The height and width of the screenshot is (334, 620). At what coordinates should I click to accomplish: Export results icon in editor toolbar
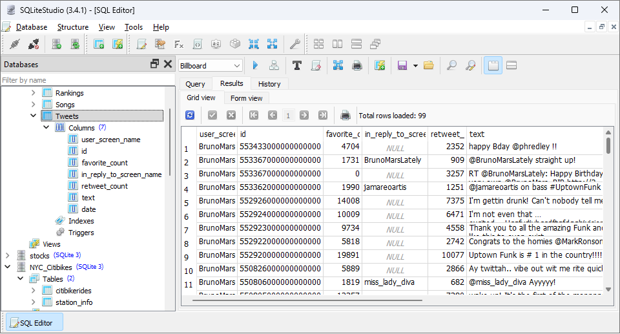pyautogui.click(x=338, y=65)
